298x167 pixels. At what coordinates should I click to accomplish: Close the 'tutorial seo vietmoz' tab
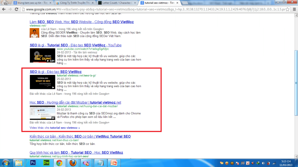(177, 3)
